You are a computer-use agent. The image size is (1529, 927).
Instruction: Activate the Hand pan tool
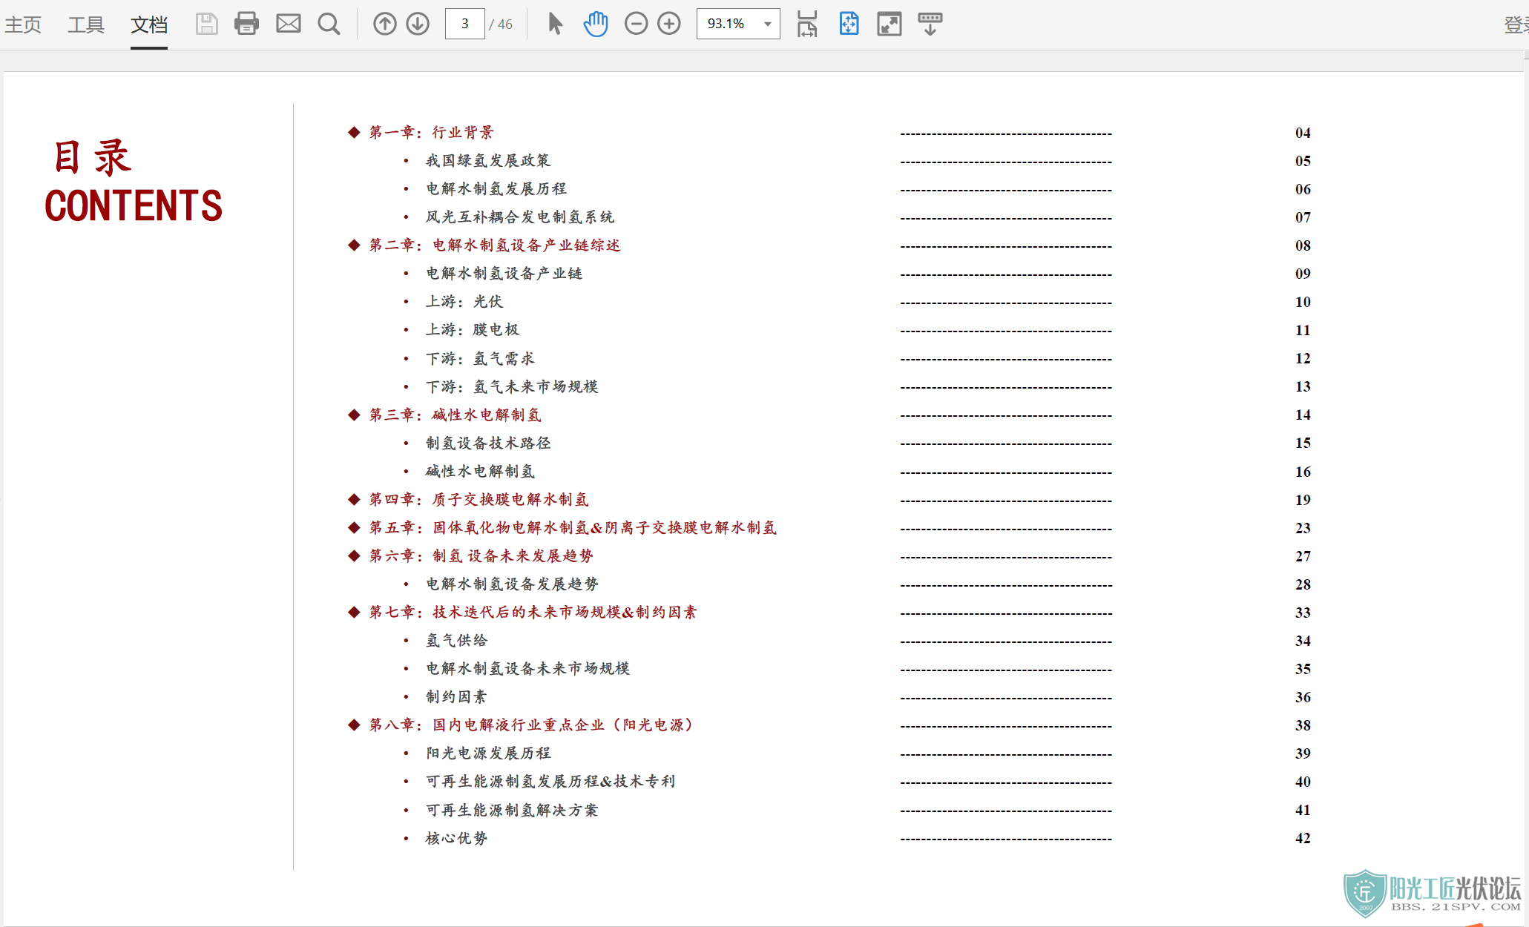click(x=595, y=24)
